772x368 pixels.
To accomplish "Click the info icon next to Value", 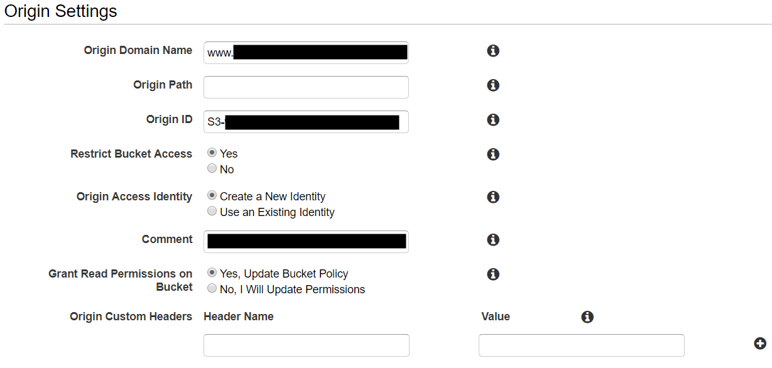I will 587,317.
